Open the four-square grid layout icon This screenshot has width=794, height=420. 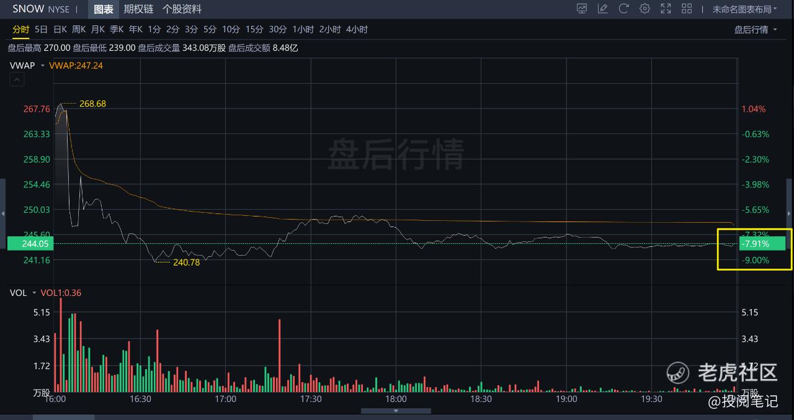(x=687, y=9)
